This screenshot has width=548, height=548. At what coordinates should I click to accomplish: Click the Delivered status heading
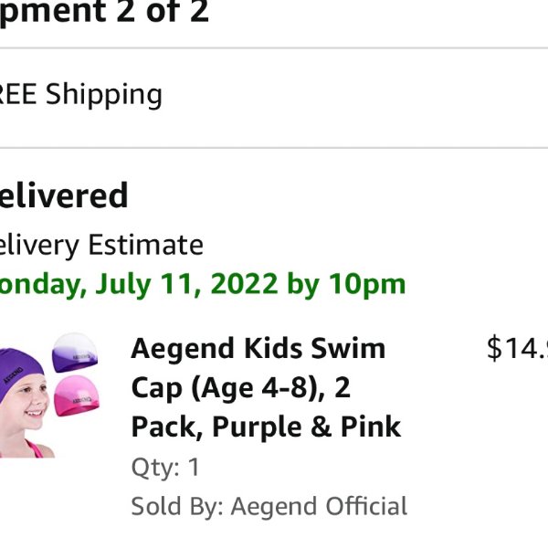click(x=64, y=195)
